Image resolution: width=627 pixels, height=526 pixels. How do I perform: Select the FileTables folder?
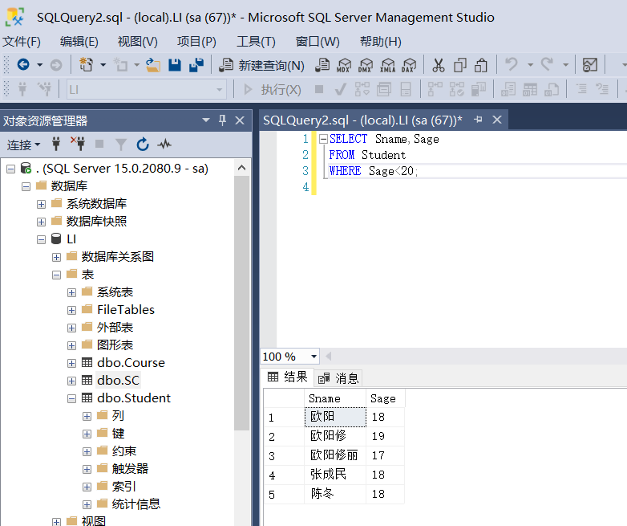[126, 310]
